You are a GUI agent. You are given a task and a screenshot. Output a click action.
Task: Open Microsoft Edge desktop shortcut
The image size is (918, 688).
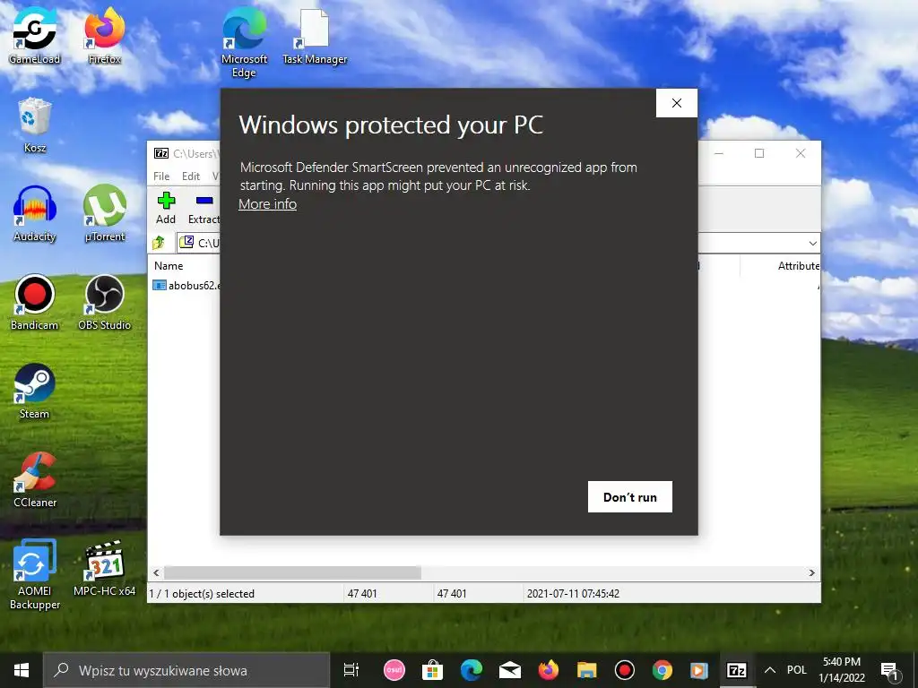pos(244,42)
